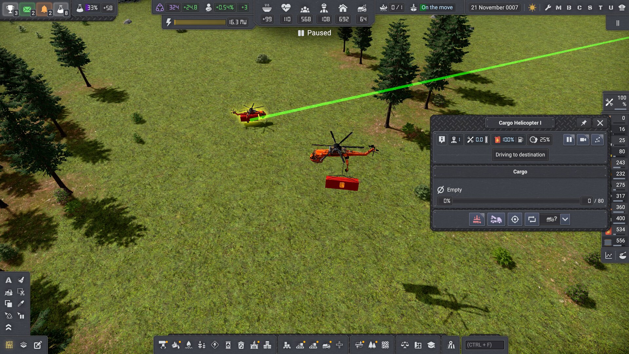Image resolution: width=629 pixels, height=354 pixels.
Task: Open the messages envelope icon
Action: click(28, 9)
